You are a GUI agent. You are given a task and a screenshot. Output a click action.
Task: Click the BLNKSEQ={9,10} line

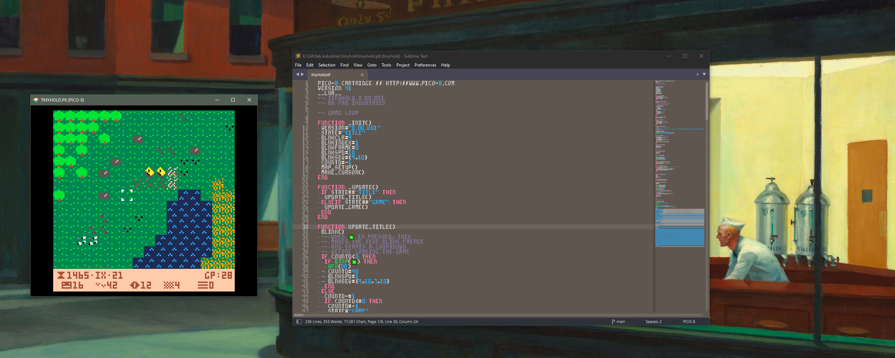tap(344, 157)
